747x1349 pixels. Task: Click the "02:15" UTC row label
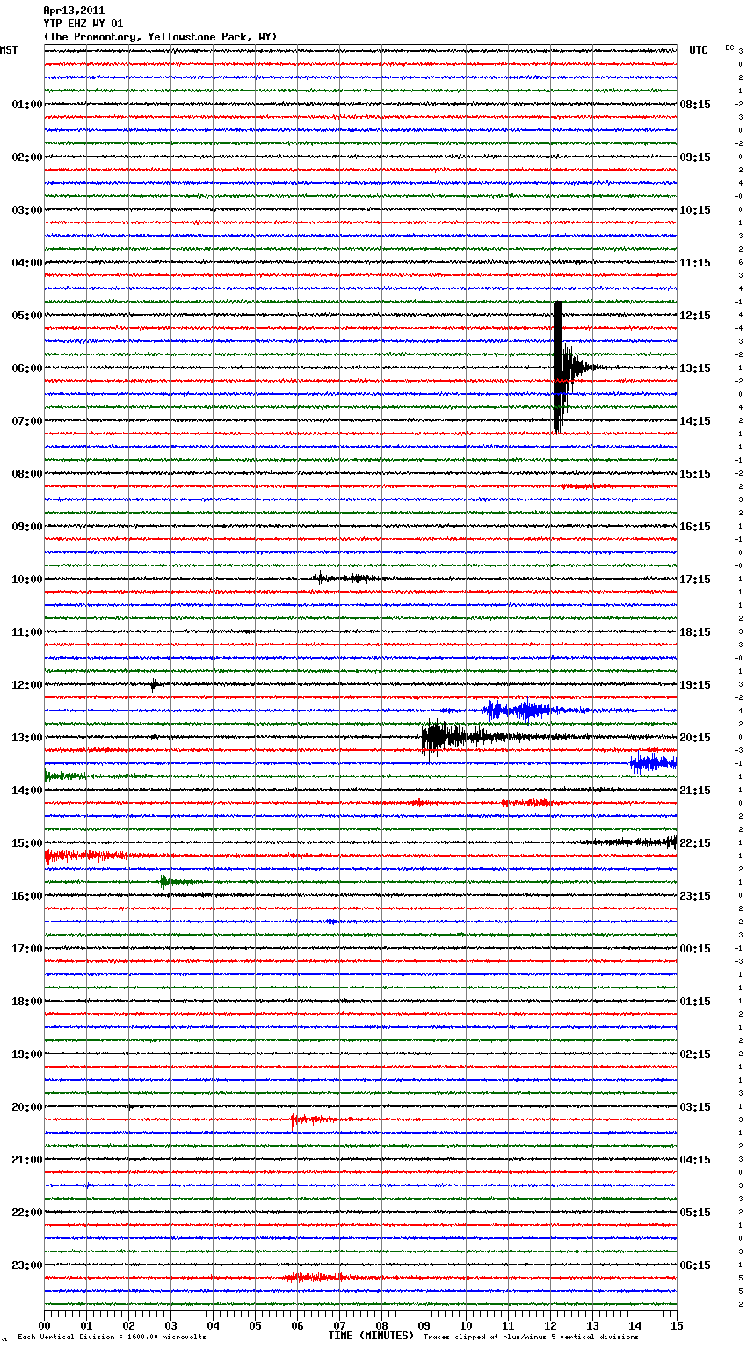click(x=695, y=1054)
